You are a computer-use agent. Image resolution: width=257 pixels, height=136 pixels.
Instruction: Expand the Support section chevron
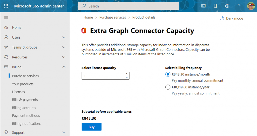tap(64, 132)
